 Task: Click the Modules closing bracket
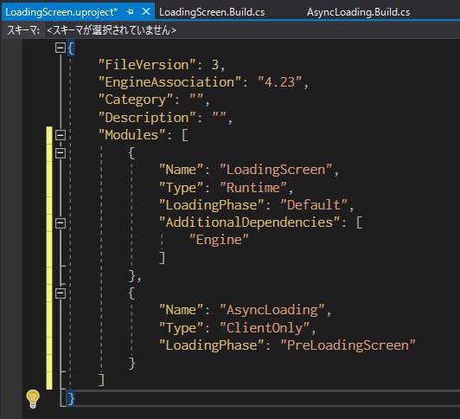[x=101, y=380]
